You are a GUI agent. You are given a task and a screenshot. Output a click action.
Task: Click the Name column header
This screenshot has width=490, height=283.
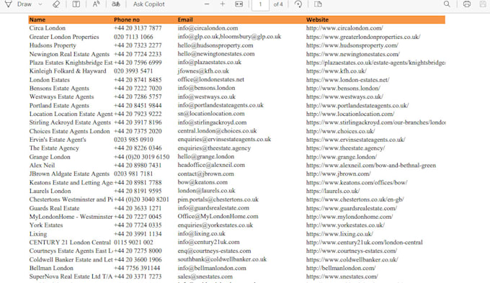point(37,19)
